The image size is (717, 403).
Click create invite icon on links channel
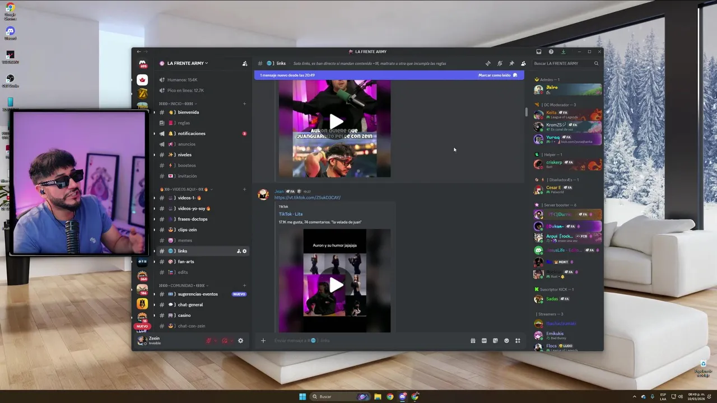click(239, 251)
